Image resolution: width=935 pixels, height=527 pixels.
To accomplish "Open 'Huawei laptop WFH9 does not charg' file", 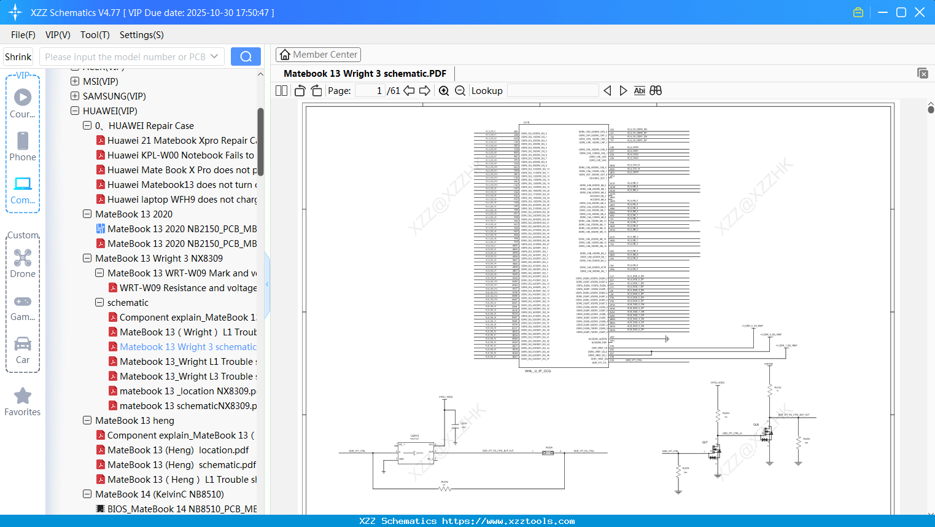I will click(182, 200).
